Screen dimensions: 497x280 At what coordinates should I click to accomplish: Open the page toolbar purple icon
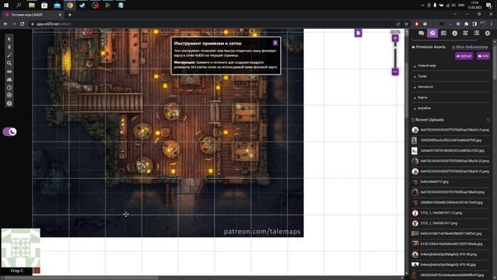click(358, 33)
